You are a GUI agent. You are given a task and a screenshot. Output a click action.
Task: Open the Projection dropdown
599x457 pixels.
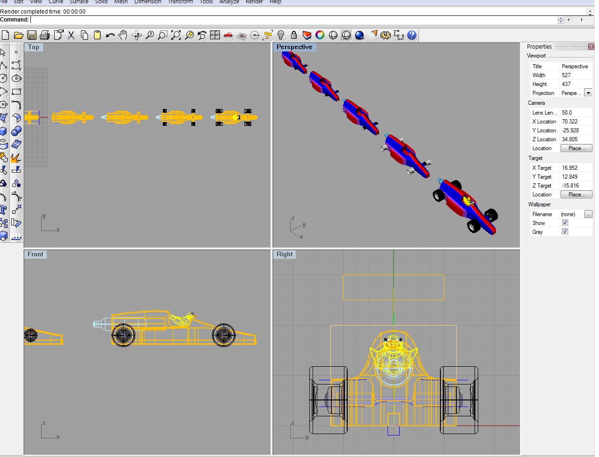coord(588,93)
